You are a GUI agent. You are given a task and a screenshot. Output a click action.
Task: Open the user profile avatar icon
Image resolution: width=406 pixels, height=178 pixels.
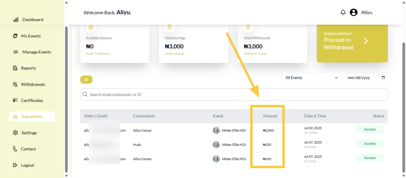tap(354, 12)
